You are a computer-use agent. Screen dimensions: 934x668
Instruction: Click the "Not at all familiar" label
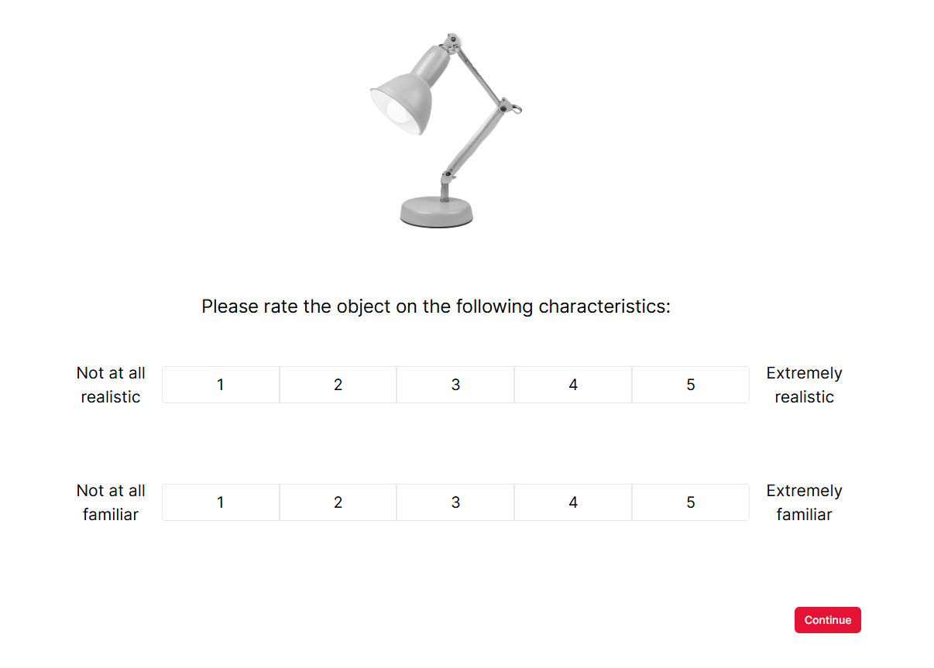pyautogui.click(x=111, y=502)
